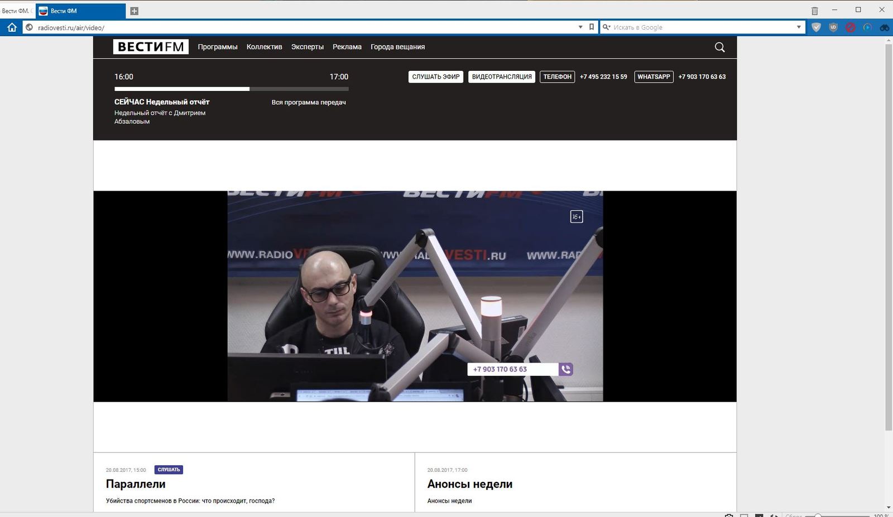Screen dimensions: 893x517
Task: Choose search engine via magnifier dropdown icon
Action: 606,27
